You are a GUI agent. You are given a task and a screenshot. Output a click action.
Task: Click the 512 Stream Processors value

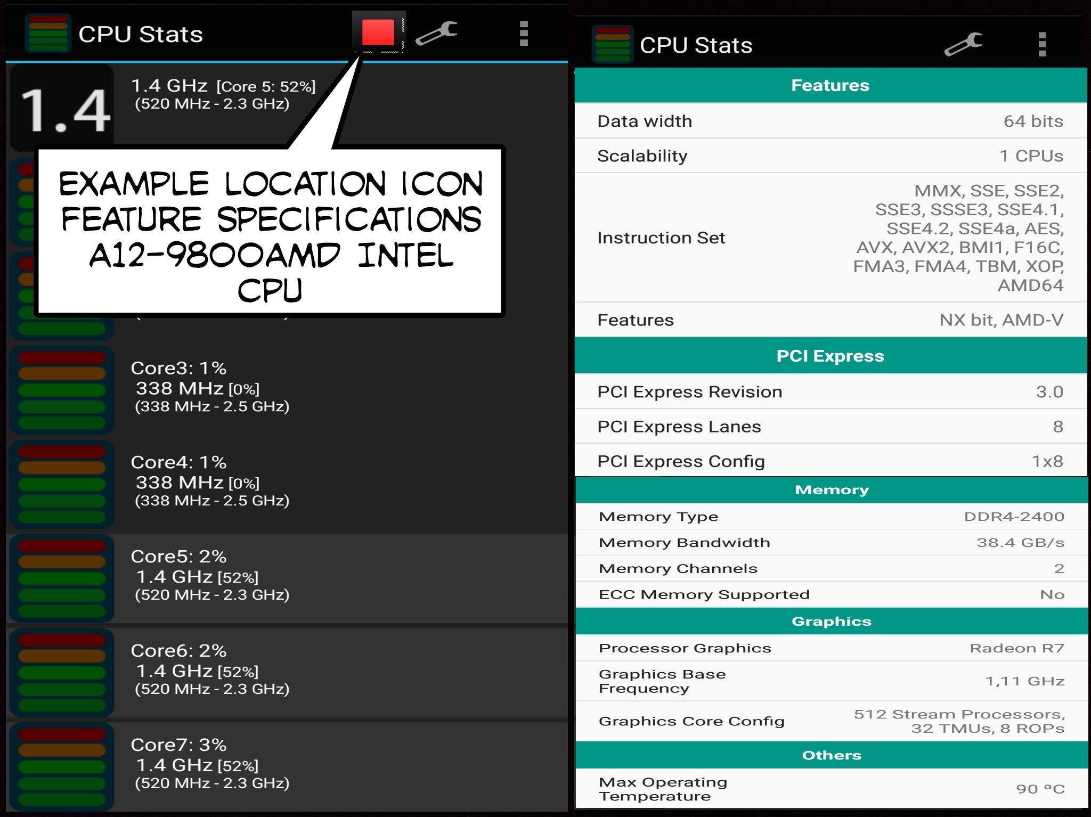(x=959, y=721)
